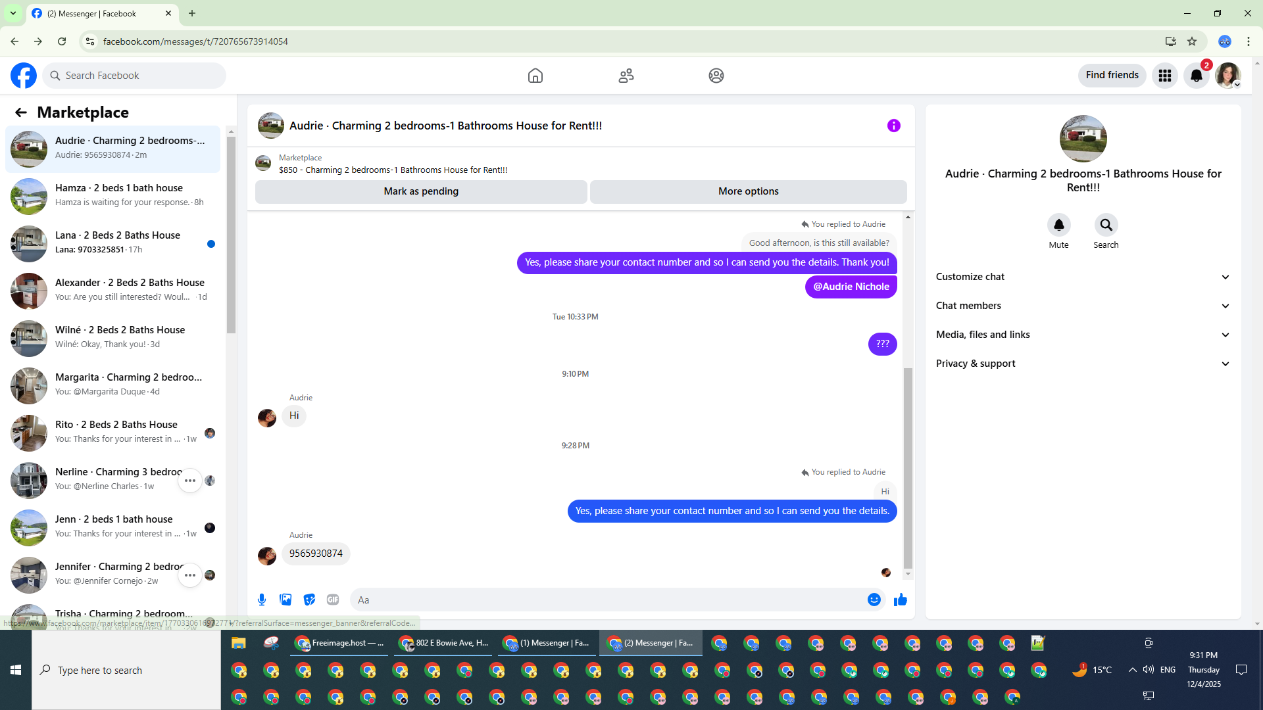Click the Mark as pending button
1263x710 pixels.
(421, 191)
